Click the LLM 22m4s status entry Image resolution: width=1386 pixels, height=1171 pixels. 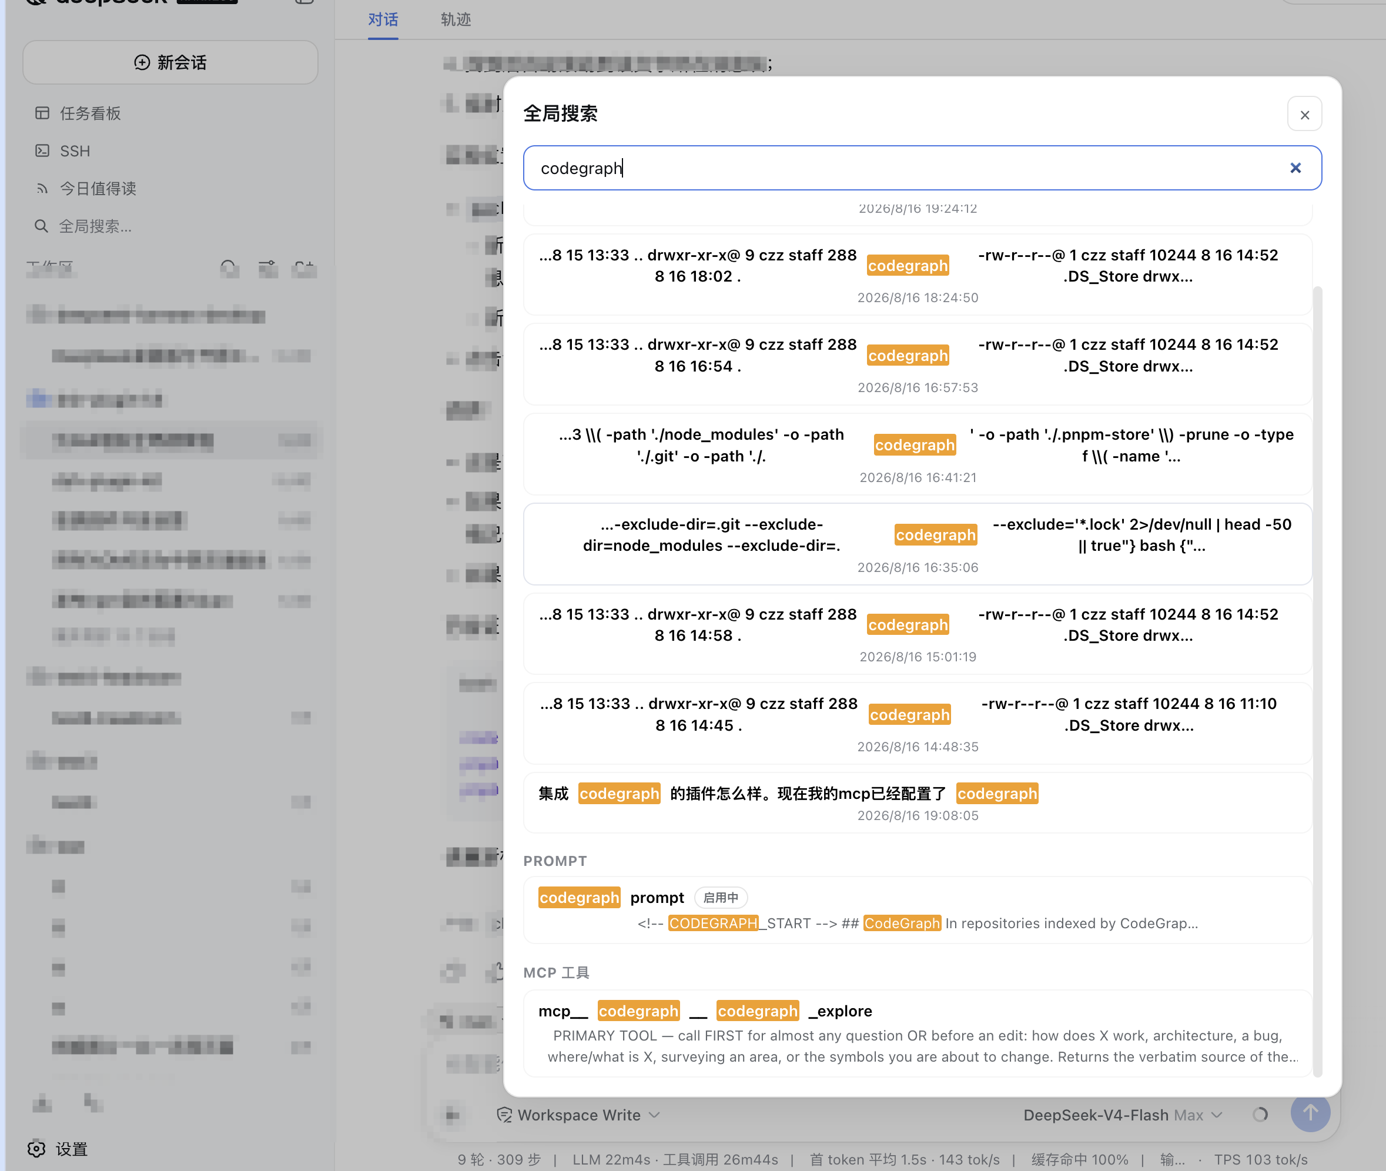(675, 1159)
